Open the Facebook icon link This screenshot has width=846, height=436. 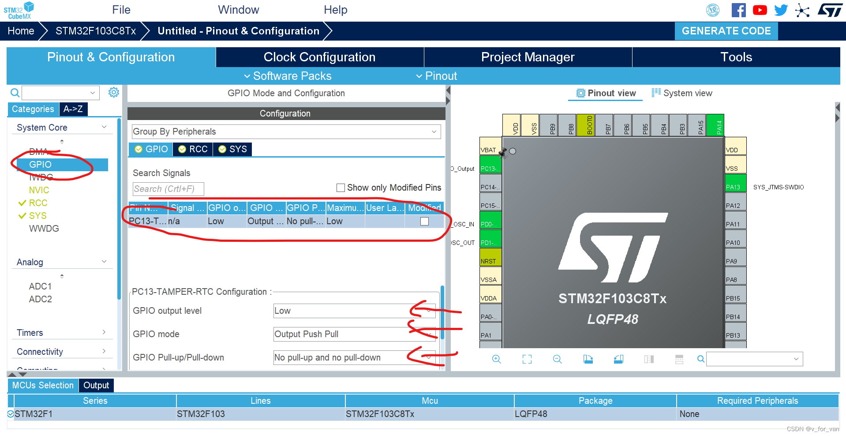pyautogui.click(x=738, y=10)
